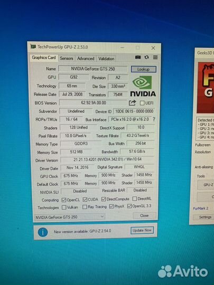Click the GPU-Z button in FurMark window

(206, 185)
